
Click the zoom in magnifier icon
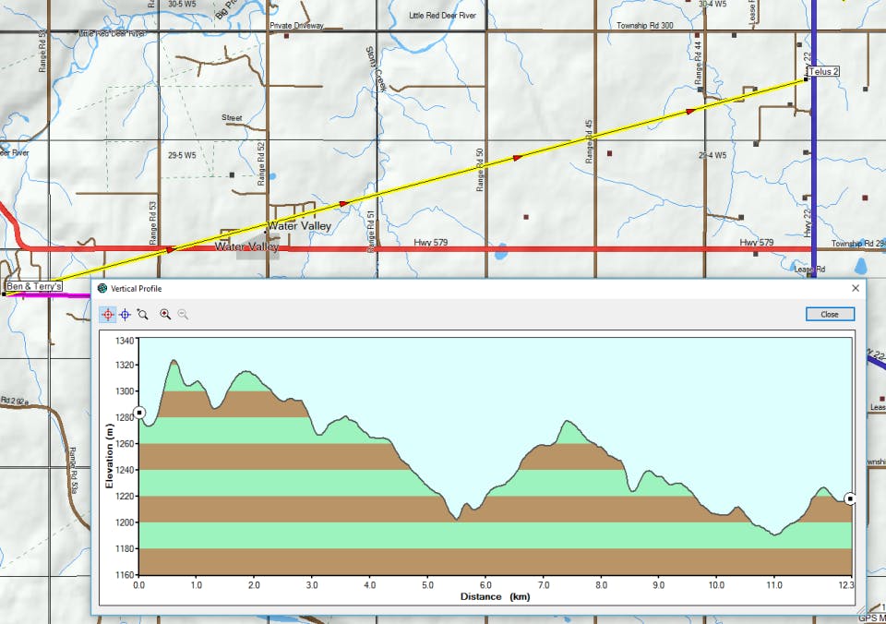coord(165,314)
